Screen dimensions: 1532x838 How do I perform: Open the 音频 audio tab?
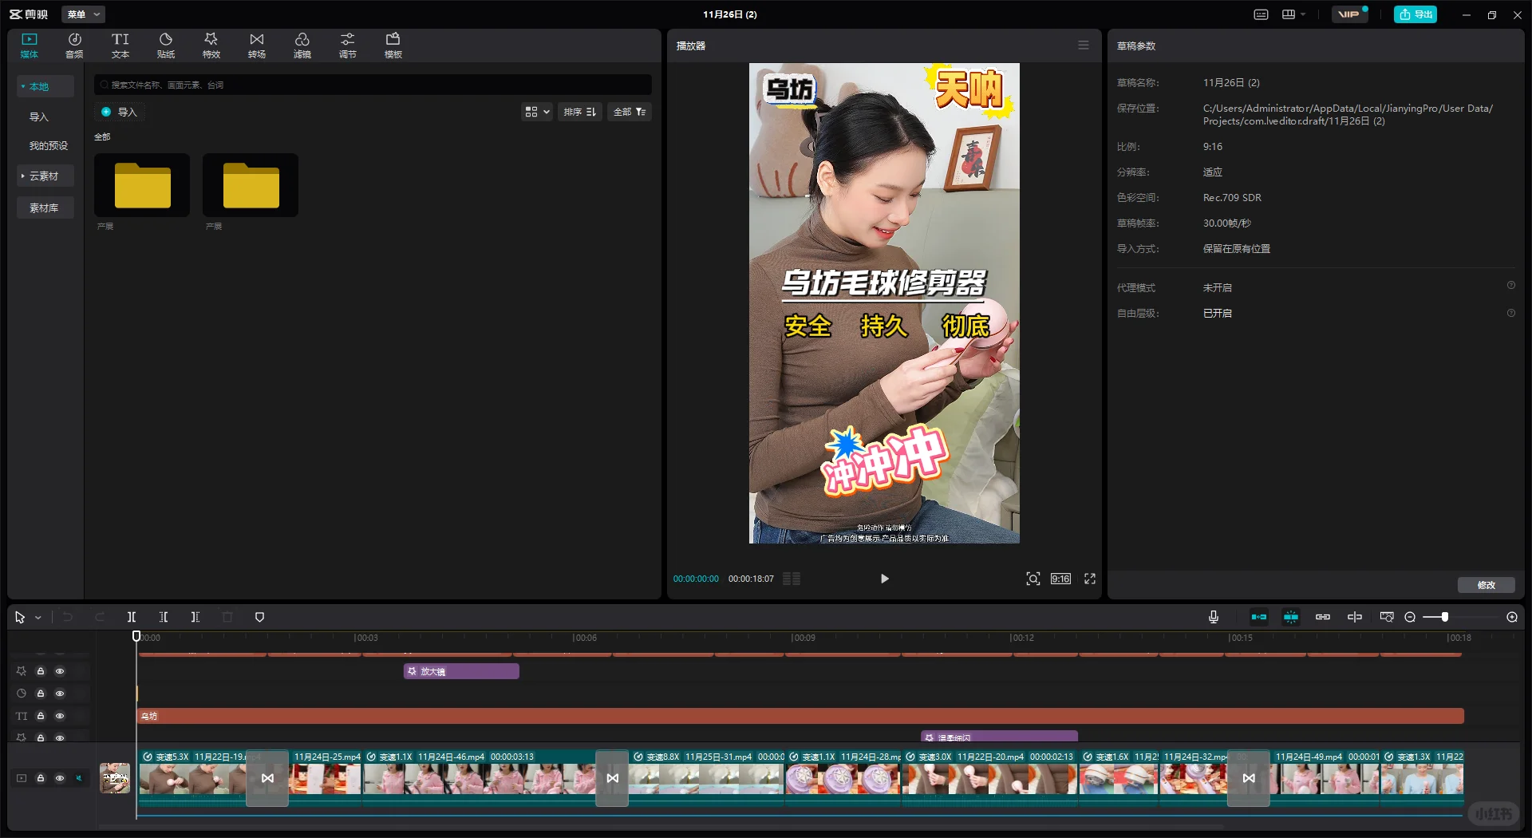(74, 45)
